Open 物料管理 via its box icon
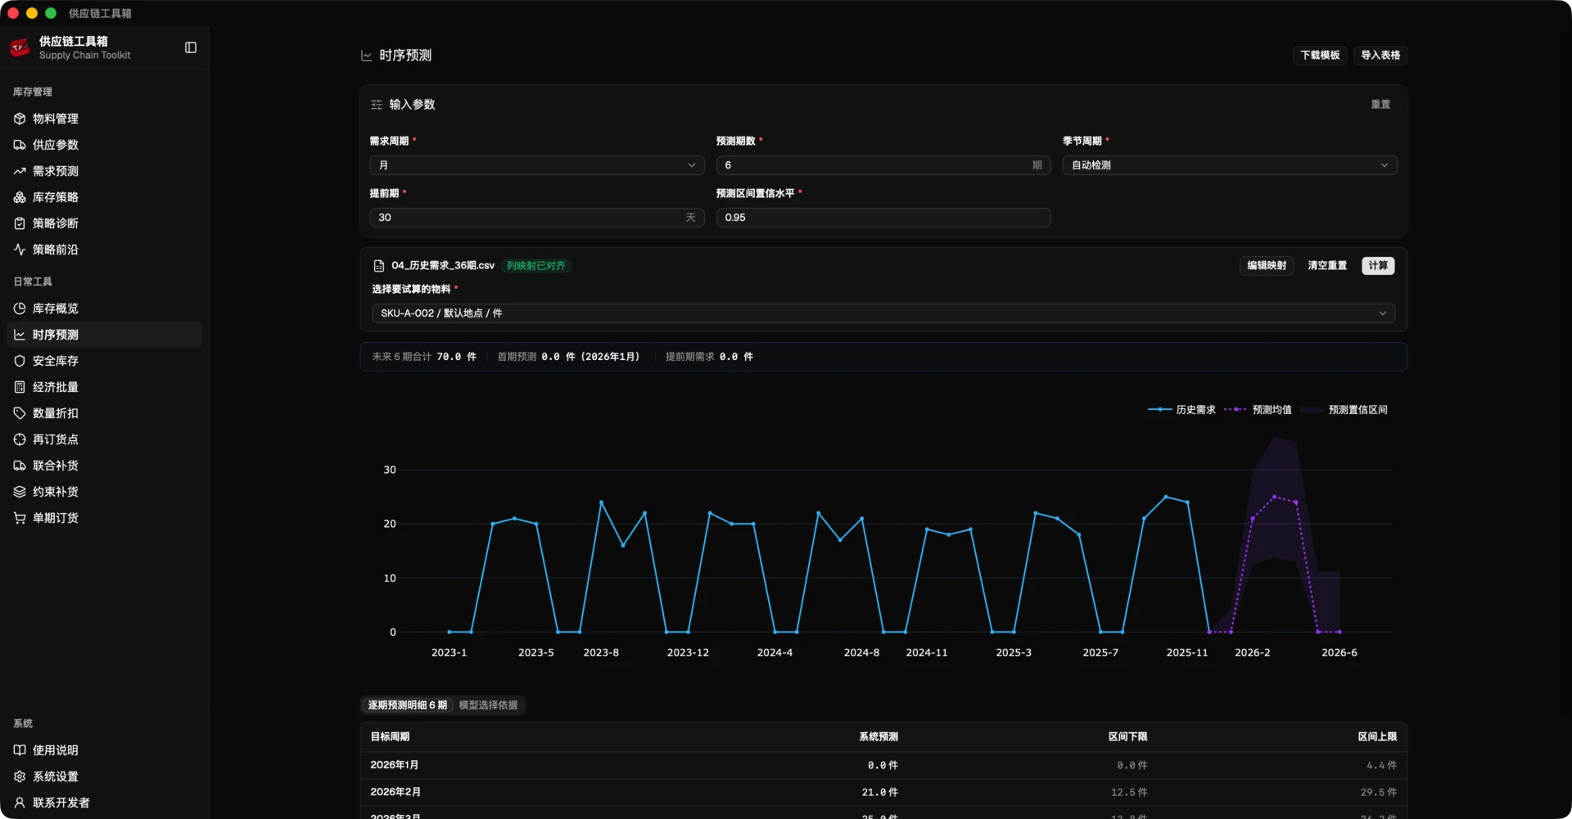 (20, 119)
